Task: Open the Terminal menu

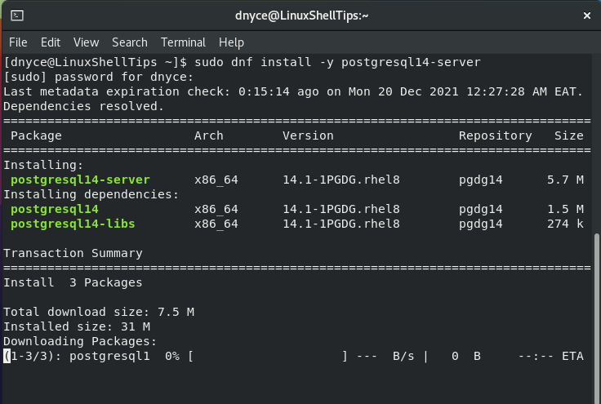Action: coord(183,42)
